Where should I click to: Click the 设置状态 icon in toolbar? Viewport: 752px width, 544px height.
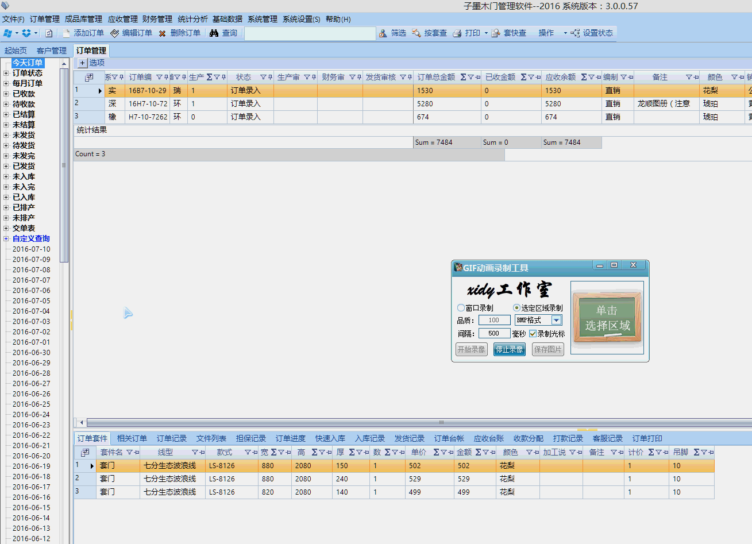pyautogui.click(x=575, y=33)
